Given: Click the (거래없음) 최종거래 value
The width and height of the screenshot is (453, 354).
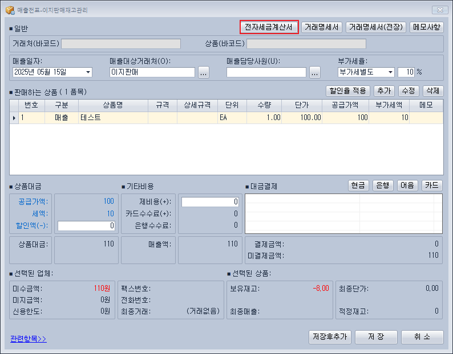Looking at the screenshot, I should pyautogui.click(x=203, y=311).
